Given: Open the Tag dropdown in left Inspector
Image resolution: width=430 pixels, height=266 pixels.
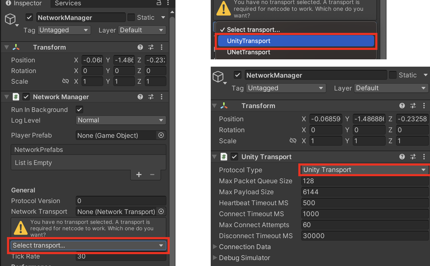Looking at the screenshot, I should 64,30.
